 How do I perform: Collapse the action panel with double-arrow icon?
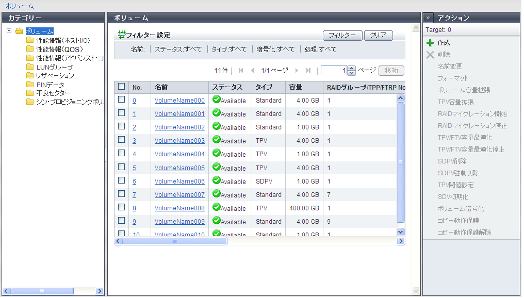pyautogui.click(x=428, y=18)
